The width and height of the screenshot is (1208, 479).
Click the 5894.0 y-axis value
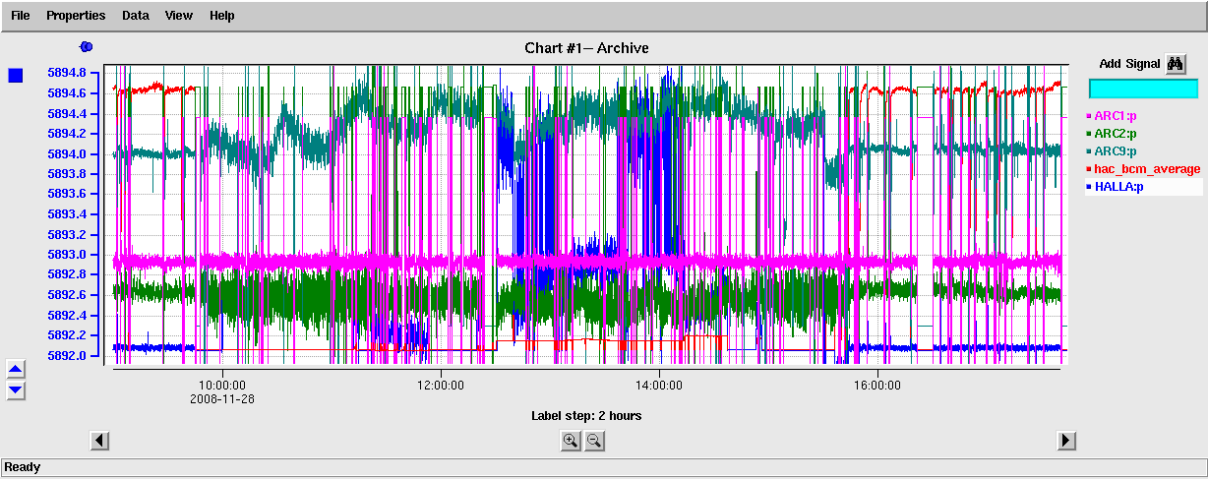tap(67, 153)
